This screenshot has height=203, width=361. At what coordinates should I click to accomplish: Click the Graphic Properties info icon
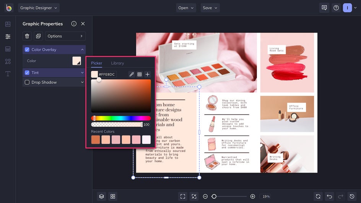[x=74, y=24]
